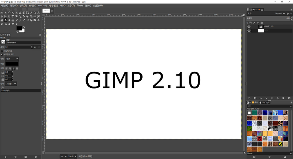Click the Sans-serif font name field

[x=23, y=43]
